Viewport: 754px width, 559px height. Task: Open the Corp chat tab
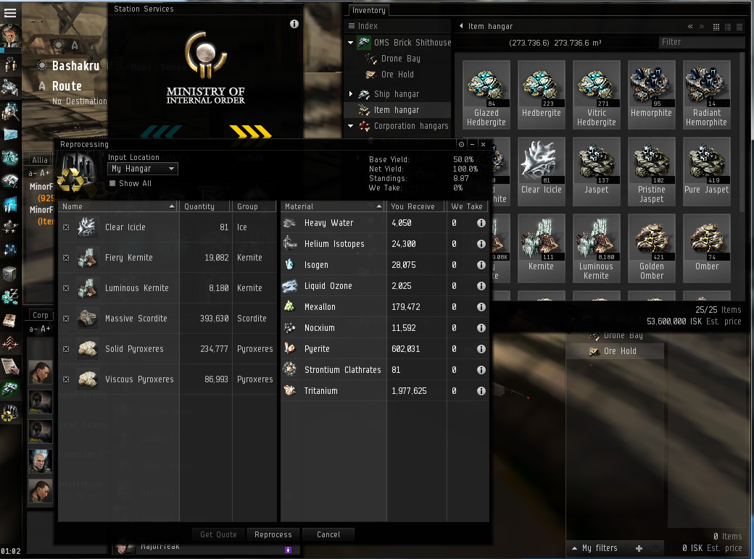tap(41, 315)
